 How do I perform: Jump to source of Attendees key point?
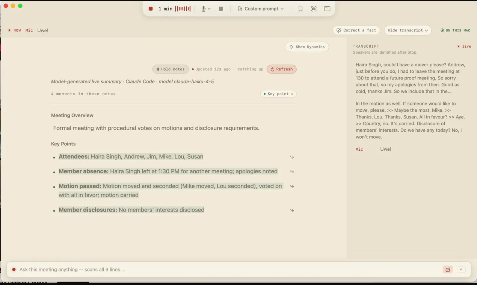point(292,157)
